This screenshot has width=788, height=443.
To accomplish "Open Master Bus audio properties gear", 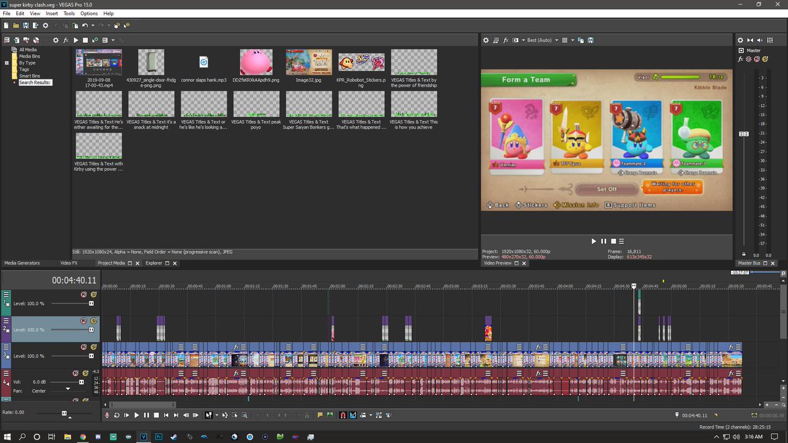I will point(740,40).
